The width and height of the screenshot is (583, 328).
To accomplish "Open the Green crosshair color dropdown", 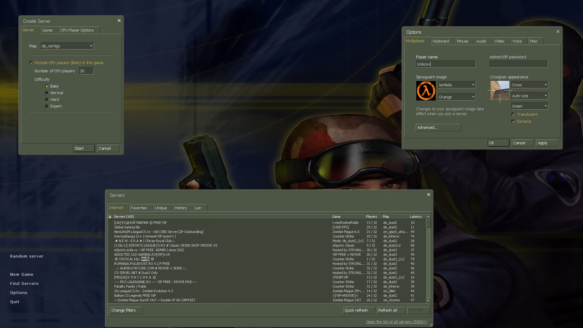I will click(x=529, y=106).
